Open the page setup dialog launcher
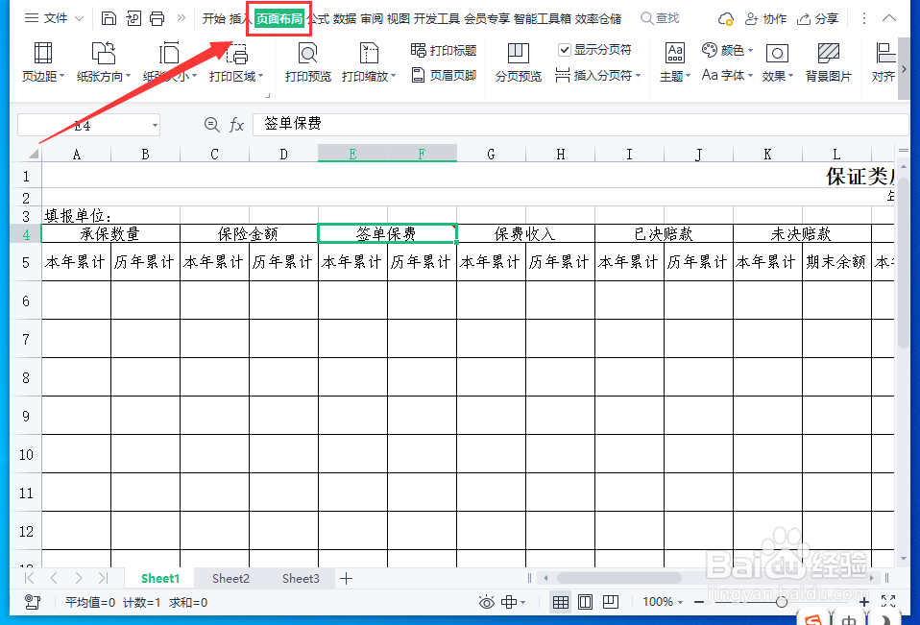Screen dimensions: 920x625 click(x=268, y=95)
